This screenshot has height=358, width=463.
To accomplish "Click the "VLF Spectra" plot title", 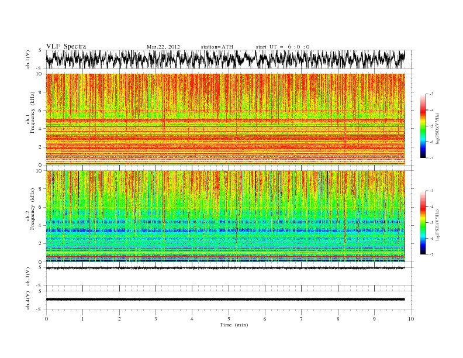I will (x=66, y=46).
